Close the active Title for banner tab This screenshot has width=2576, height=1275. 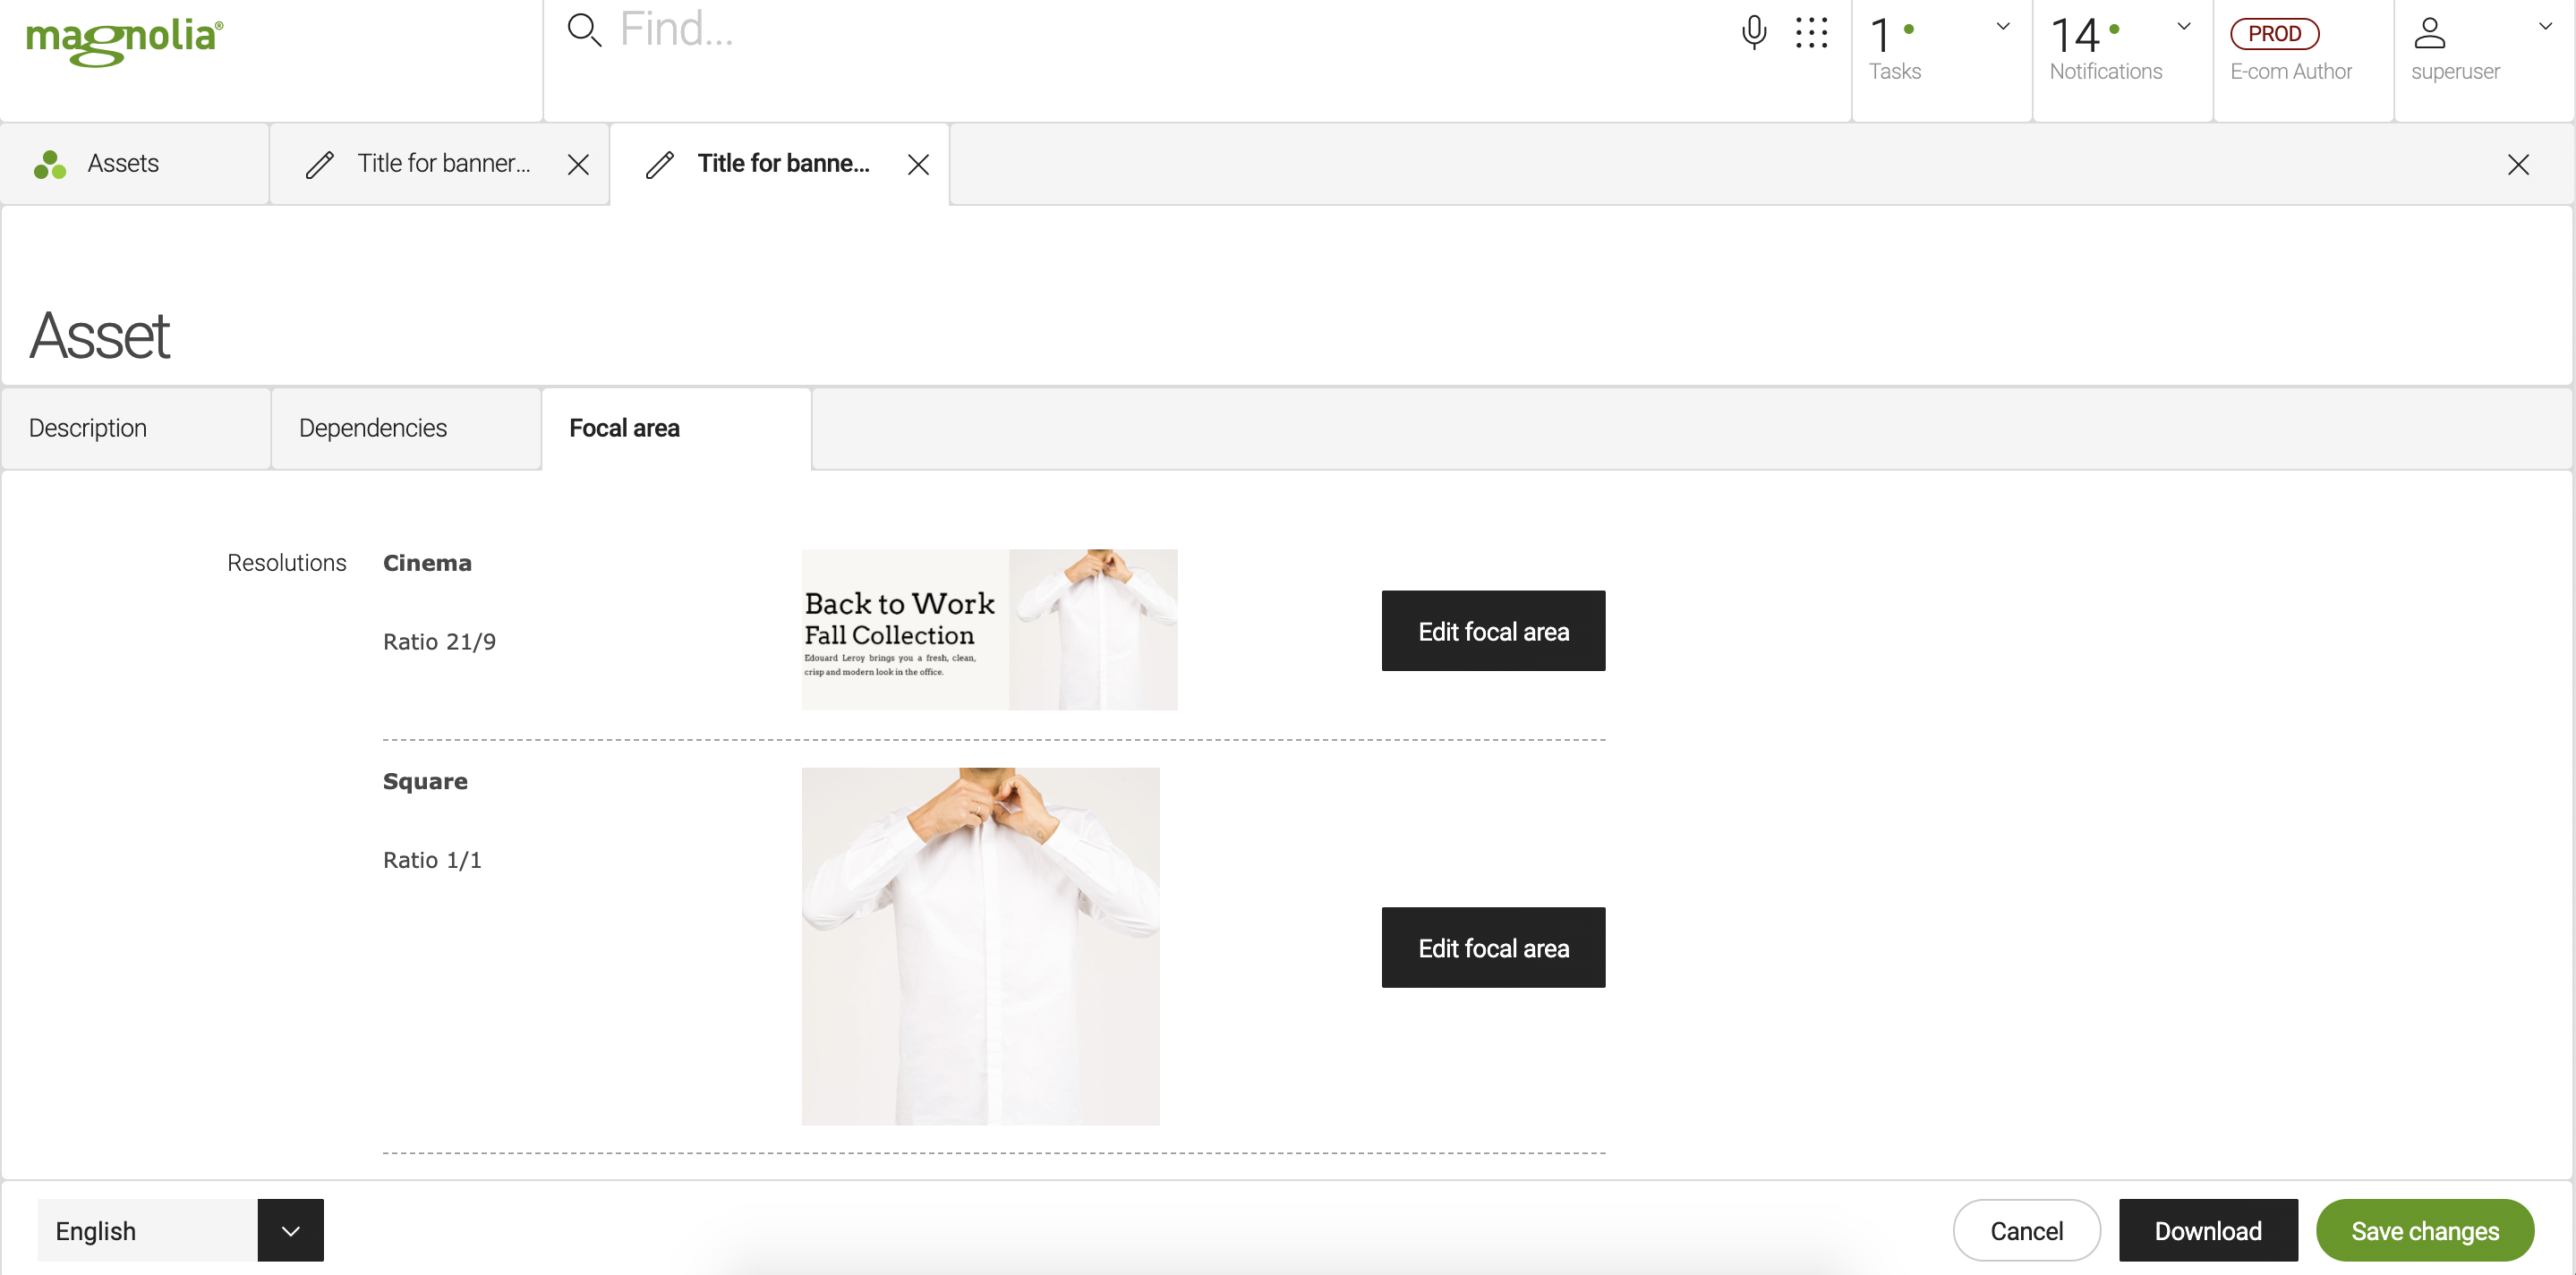click(x=918, y=164)
